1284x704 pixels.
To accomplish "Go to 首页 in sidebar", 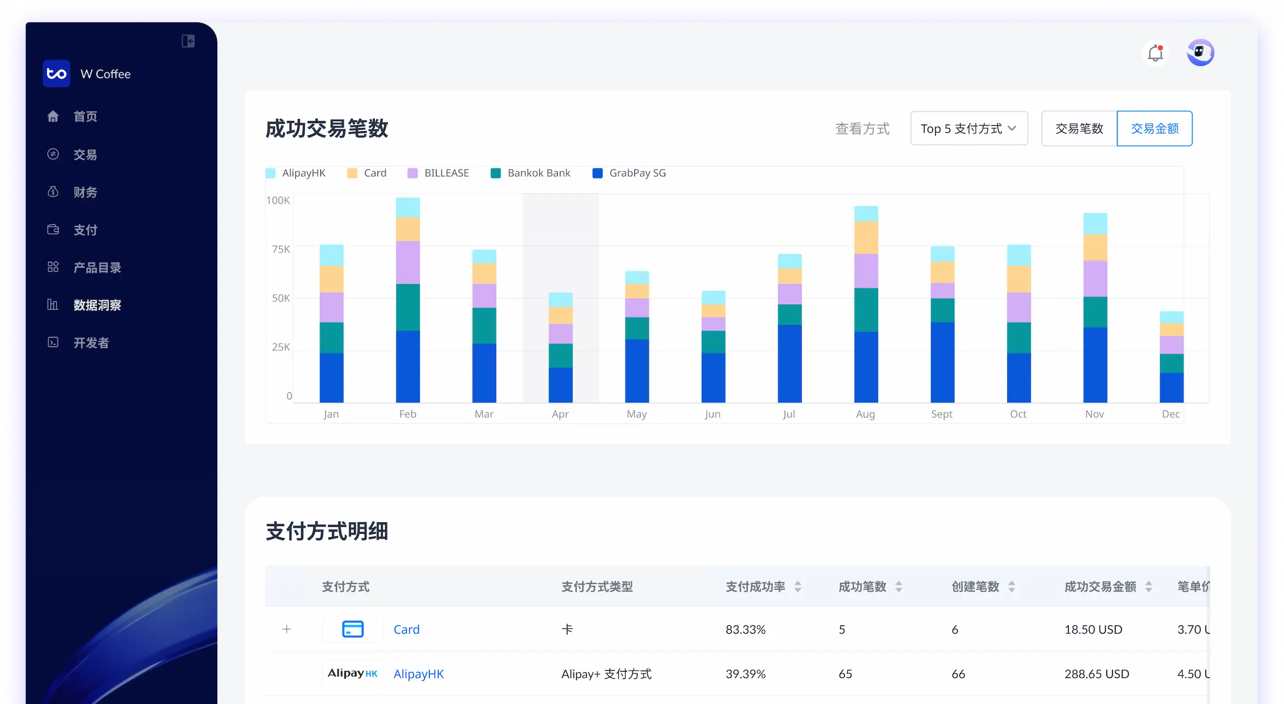I will [x=85, y=116].
